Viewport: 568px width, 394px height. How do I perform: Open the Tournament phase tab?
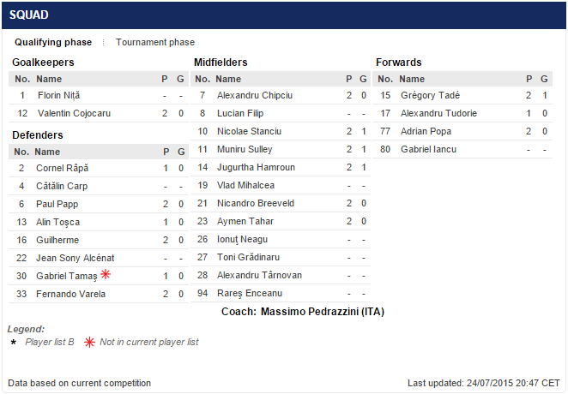pos(155,42)
